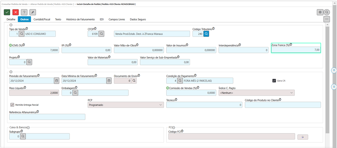Switch to the Contábil/Fiscal tab
This screenshot has width=337, height=148.
tap(42, 19)
